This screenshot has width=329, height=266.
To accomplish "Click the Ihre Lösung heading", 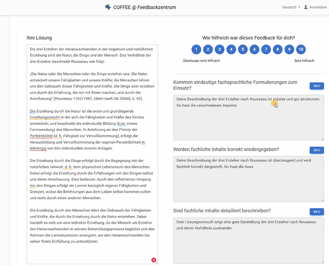I will click(39, 38).
